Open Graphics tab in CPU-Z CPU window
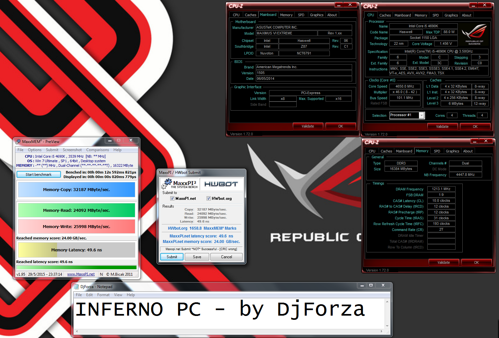499x338 pixels. click(x=451, y=15)
